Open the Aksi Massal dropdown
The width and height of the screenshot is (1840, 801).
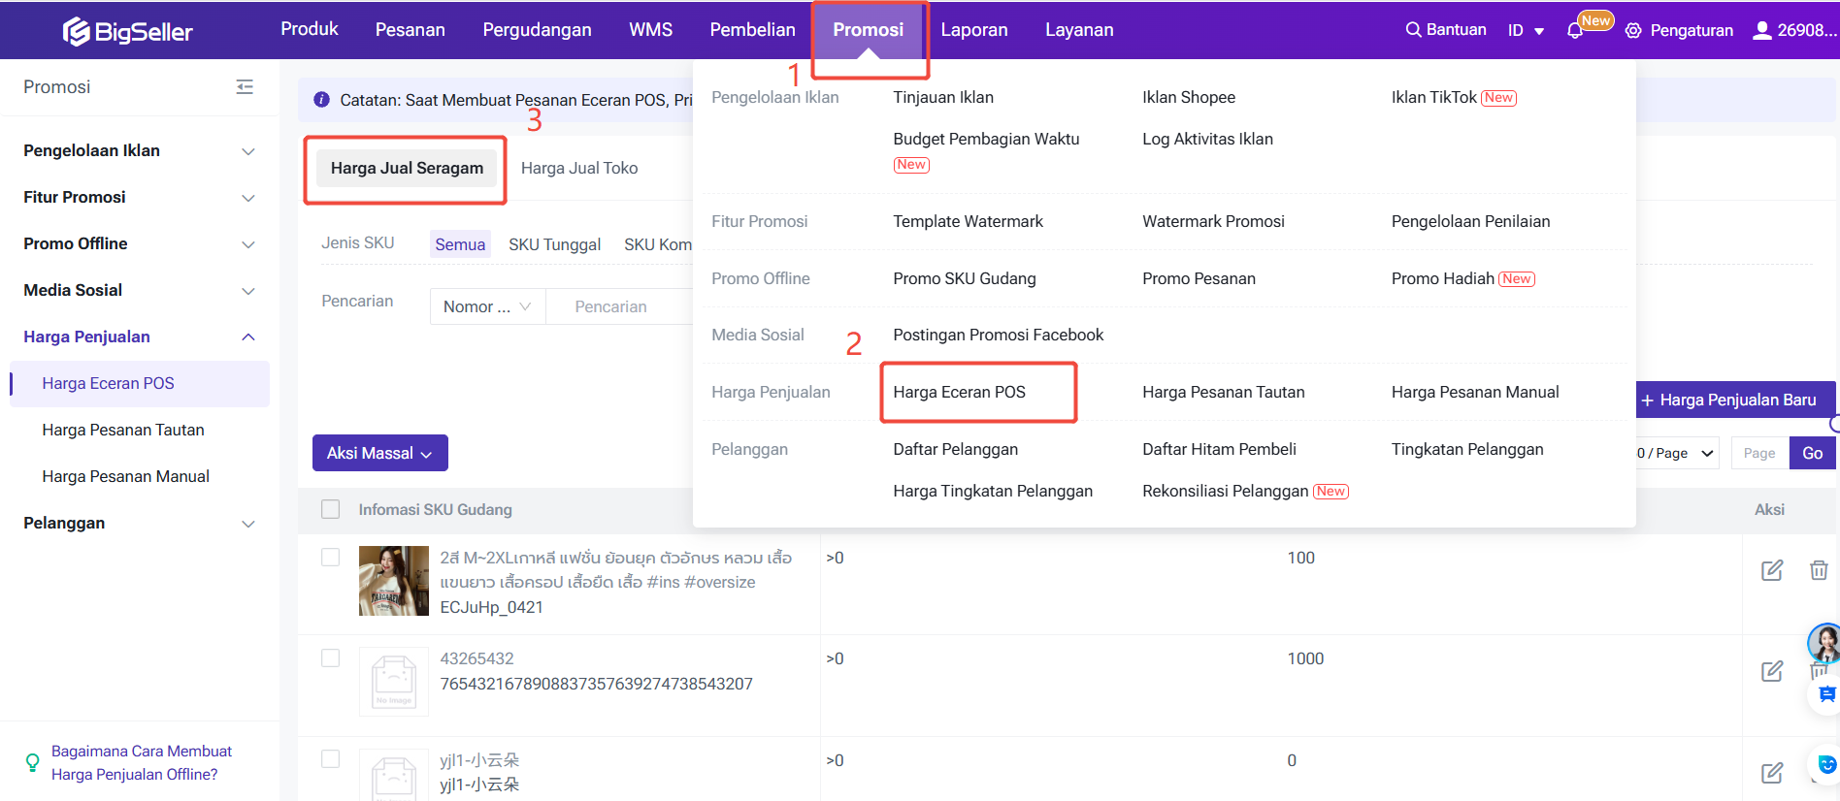click(x=379, y=453)
